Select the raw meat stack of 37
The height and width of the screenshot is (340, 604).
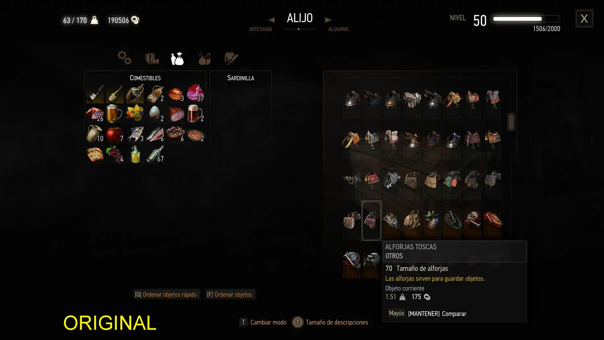click(x=196, y=93)
